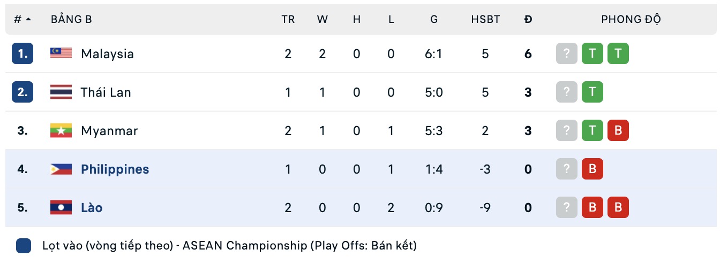The width and height of the screenshot is (720, 265).
Task: Open the Malaysia team name link
Action: pyautogui.click(x=107, y=53)
